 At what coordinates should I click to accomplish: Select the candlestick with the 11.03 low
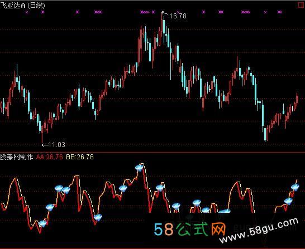(x=42, y=134)
